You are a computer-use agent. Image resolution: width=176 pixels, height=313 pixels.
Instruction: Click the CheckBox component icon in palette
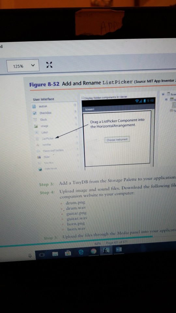pyautogui.click(x=35, y=113)
